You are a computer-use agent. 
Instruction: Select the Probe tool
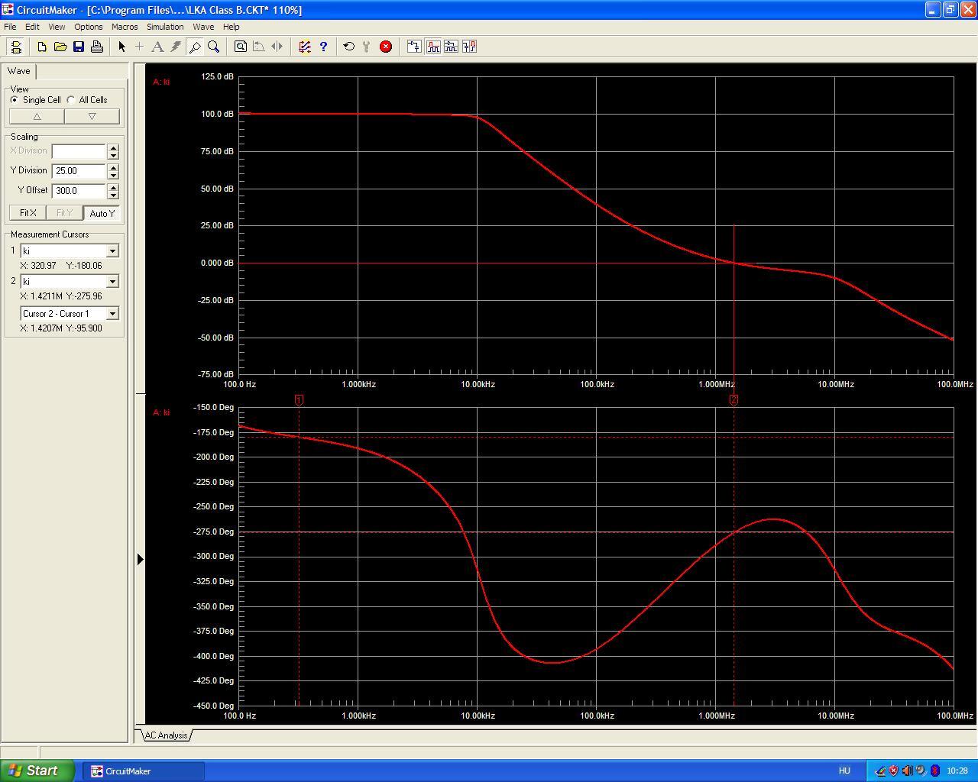click(x=195, y=47)
